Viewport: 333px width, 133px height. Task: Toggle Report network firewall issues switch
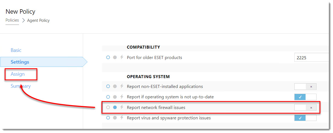click(x=305, y=107)
